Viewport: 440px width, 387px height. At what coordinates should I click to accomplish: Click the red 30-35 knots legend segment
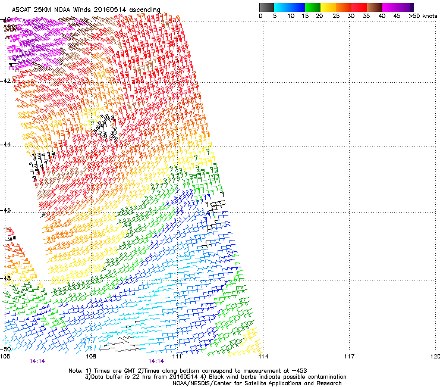[359, 7]
